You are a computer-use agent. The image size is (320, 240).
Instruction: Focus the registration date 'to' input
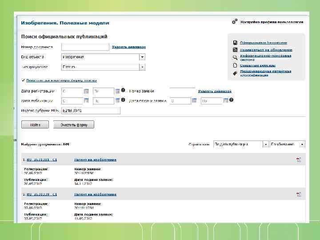click(104, 91)
